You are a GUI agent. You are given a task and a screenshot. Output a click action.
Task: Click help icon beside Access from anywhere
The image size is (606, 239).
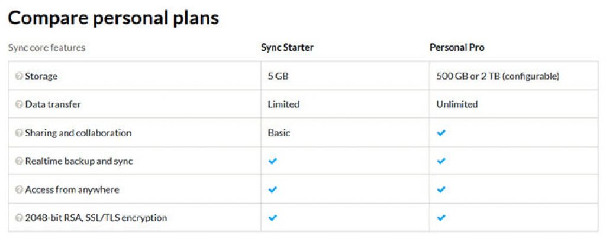tap(19, 189)
